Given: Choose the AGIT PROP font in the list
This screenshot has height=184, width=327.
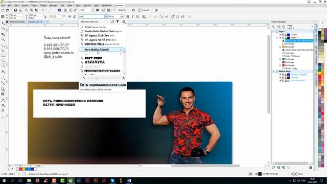Looking at the screenshot, I should coord(93,58).
